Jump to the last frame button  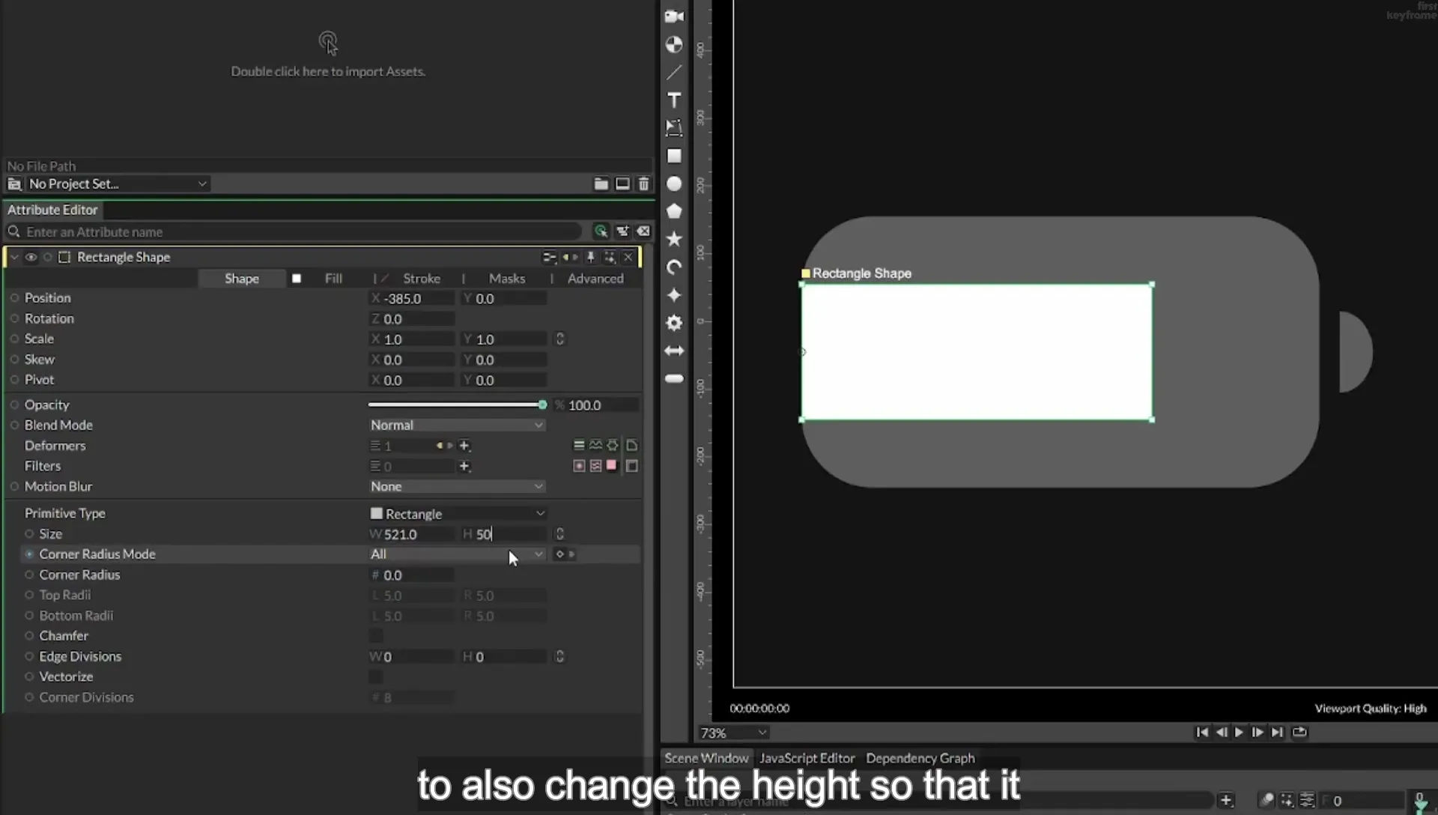coord(1277,732)
